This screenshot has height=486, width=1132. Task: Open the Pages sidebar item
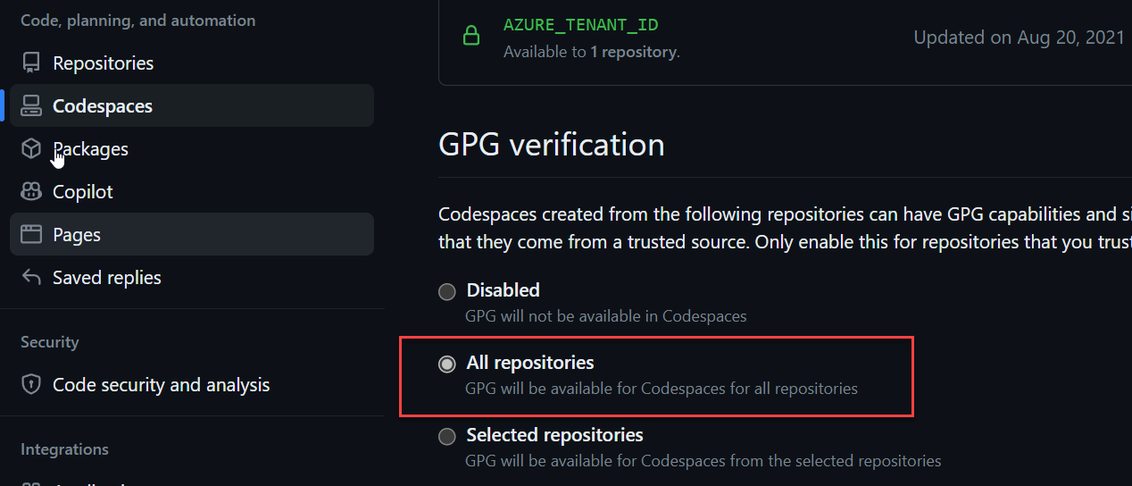coord(192,235)
